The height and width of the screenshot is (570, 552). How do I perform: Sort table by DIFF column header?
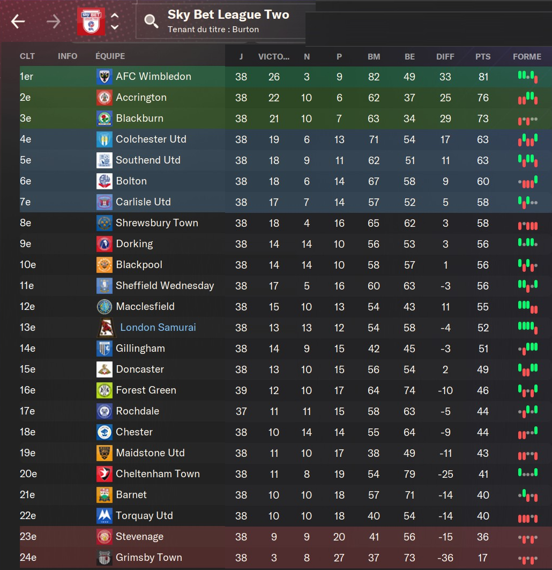(x=445, y=56)
